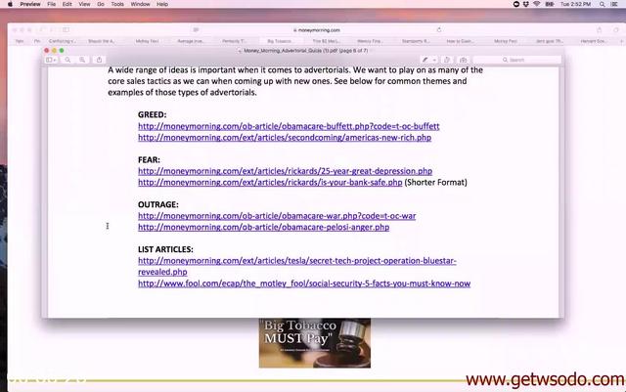
Task: Click the PDF document icon in title bar
Action: (x=240, y=51)
